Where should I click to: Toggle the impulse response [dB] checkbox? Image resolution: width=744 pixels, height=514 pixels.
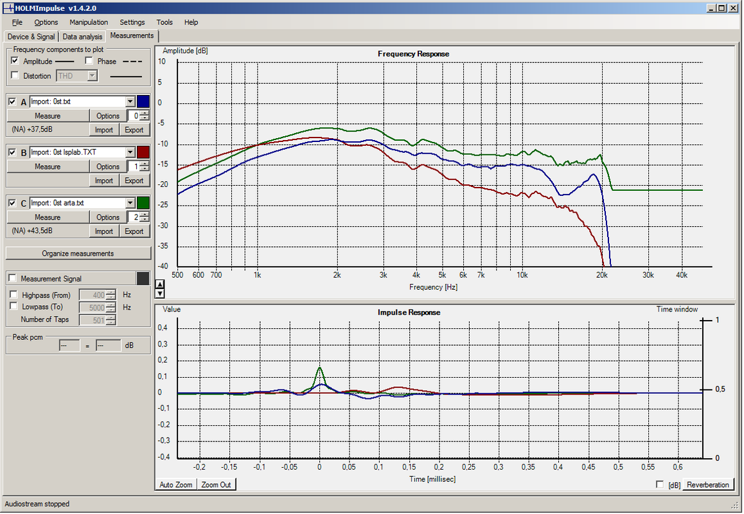[660, 484]
